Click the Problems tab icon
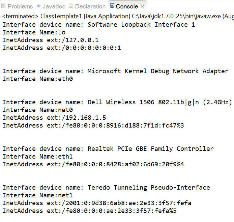 (x=4, y=6)
